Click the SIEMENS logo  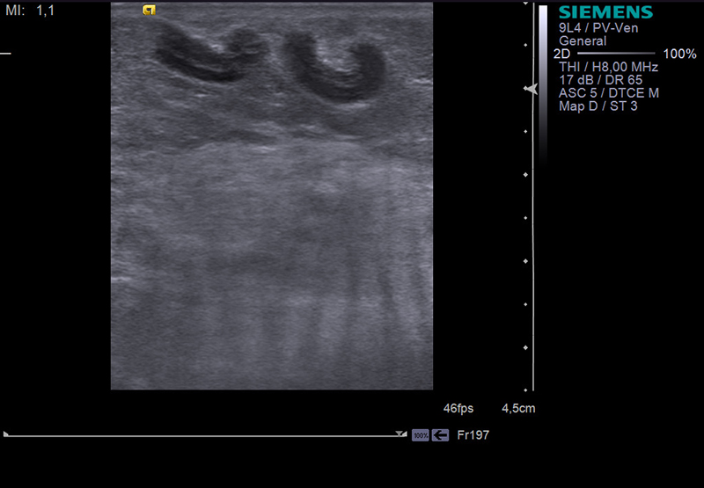[605, 12]
